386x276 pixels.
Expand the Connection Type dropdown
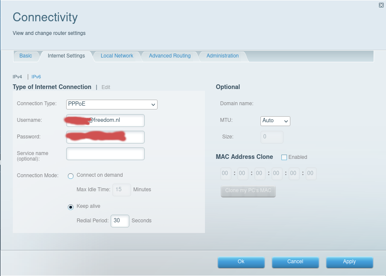point(112,104)
